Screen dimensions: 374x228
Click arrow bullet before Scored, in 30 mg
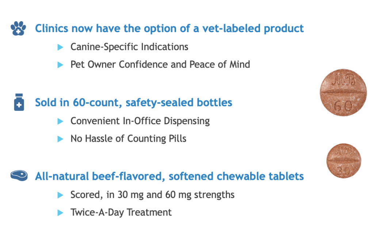pyautogui.click(x=60, y=195)
